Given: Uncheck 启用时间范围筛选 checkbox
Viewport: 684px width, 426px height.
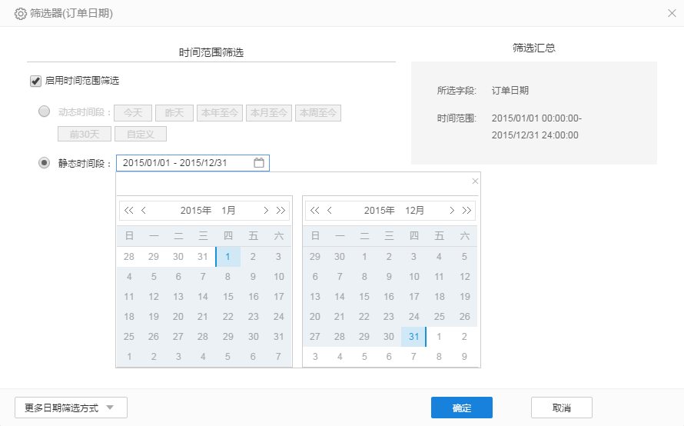Looking at the screenshot, I should pos(35,81).
